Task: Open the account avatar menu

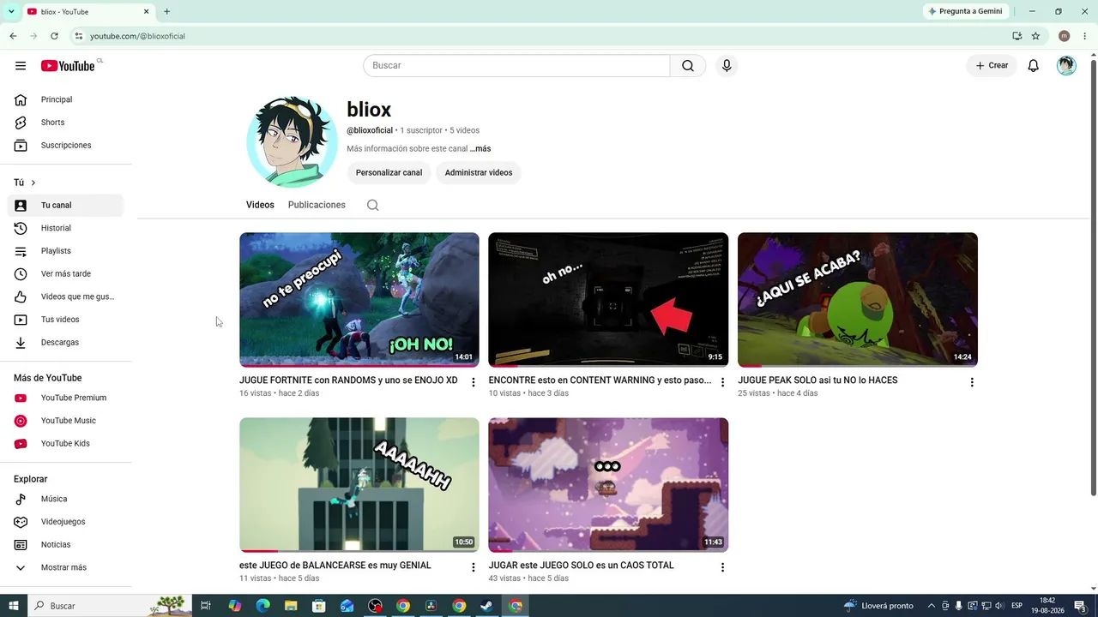Action: coord(1066,66)
